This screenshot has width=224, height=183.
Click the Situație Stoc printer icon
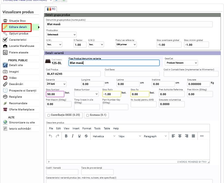point(5,21)
